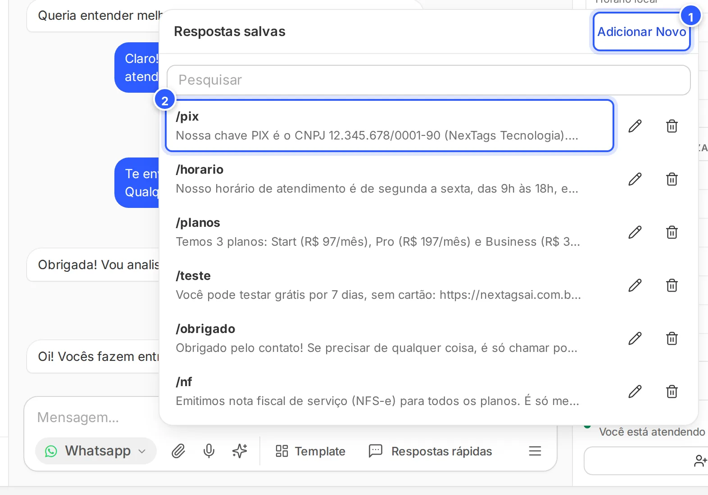
Task: Delete the /horario saved response
Action: (672, 179)
